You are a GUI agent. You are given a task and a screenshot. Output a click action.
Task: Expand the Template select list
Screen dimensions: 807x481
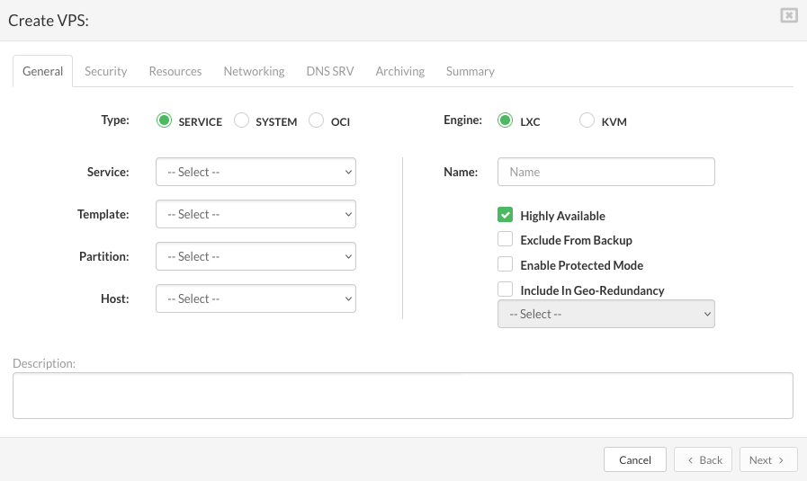tap(256, 214)
